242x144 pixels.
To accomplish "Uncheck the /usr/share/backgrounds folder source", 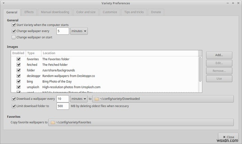I will coord(19,70).
